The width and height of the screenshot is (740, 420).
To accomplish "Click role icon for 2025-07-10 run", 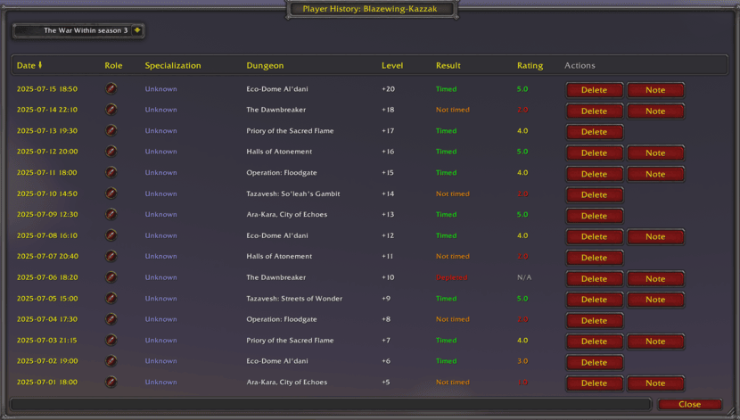I will click(x=111, y=193).
